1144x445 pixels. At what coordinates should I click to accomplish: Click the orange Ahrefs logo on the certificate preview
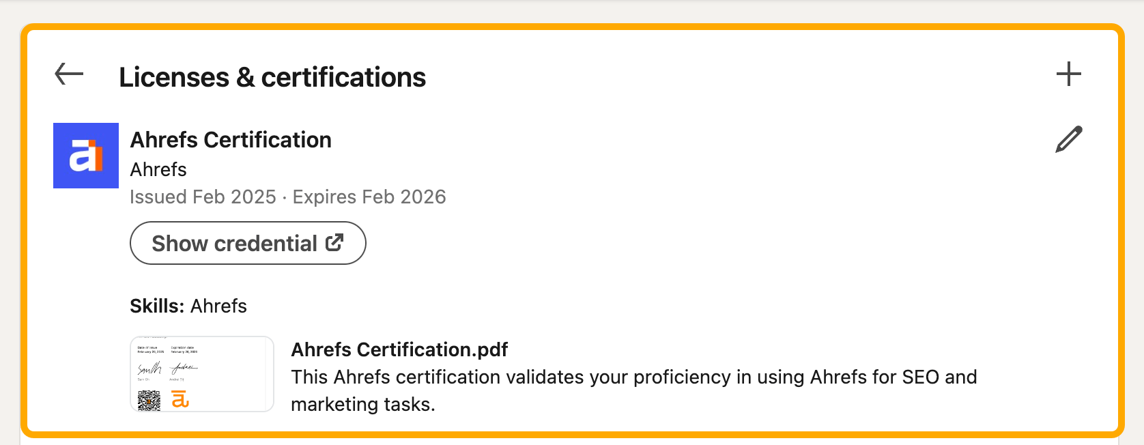coord(180,400)
